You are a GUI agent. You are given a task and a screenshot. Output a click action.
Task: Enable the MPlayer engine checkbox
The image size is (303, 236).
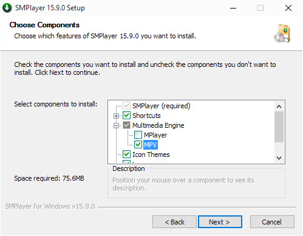click(138, 134)
